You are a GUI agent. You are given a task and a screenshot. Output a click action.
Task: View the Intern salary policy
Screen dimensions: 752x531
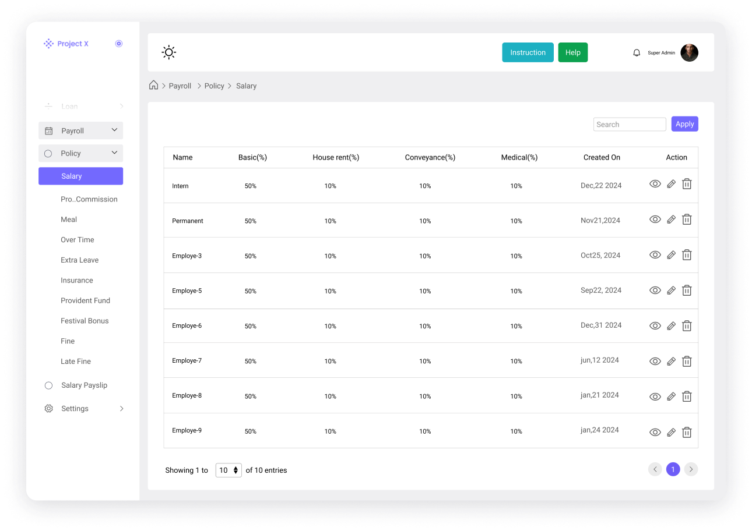coord(655,184)
